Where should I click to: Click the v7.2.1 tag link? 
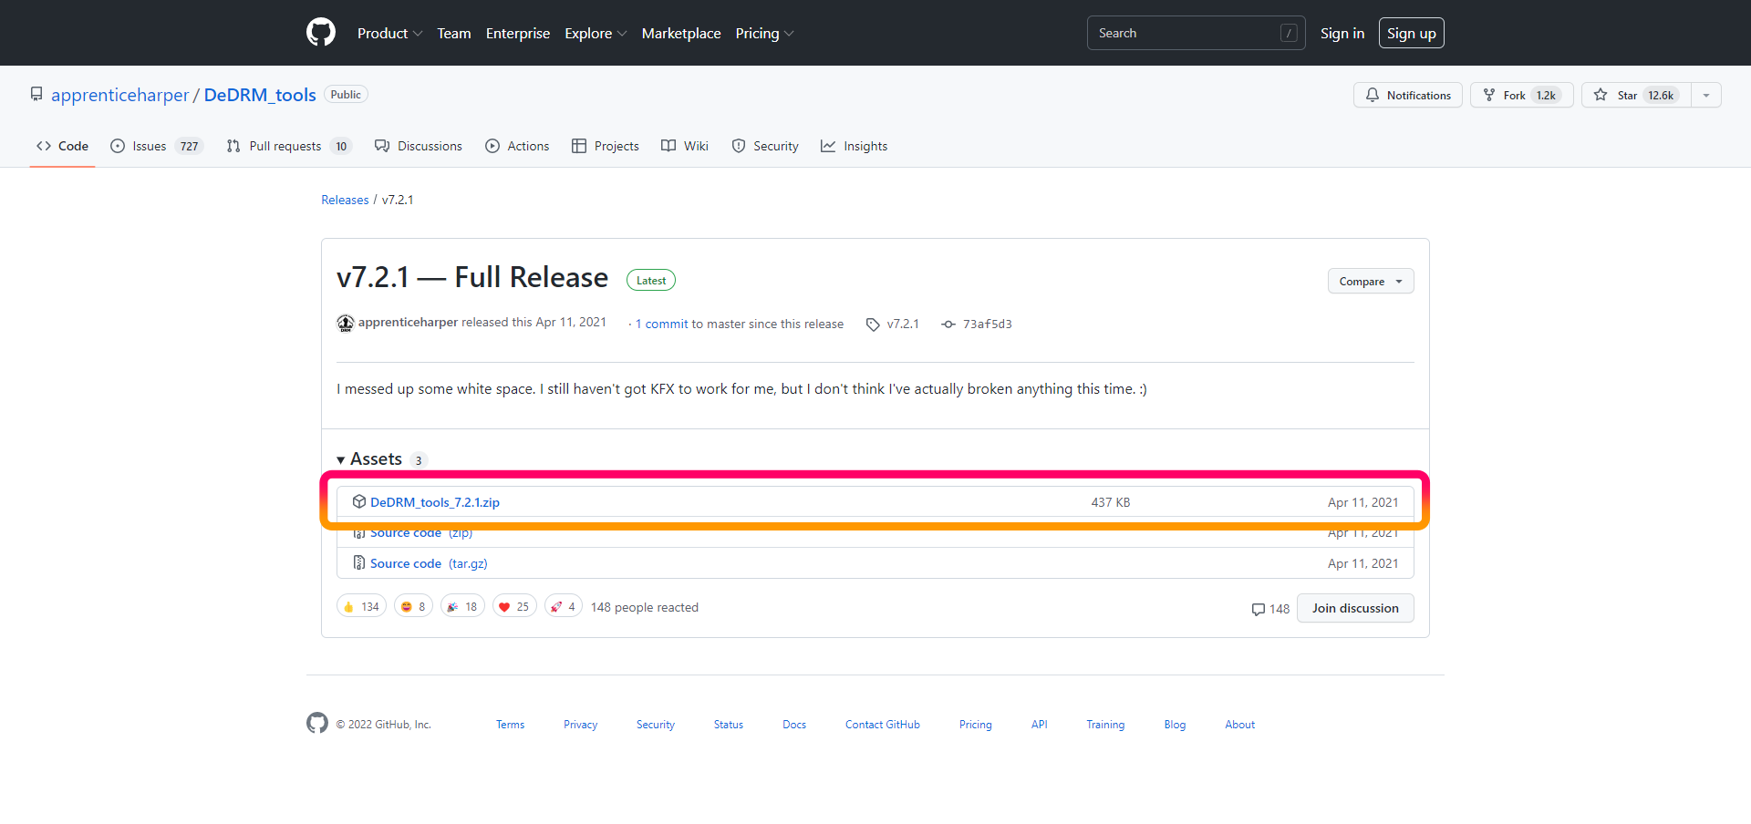pyautogui.click(x=893, y=324)
